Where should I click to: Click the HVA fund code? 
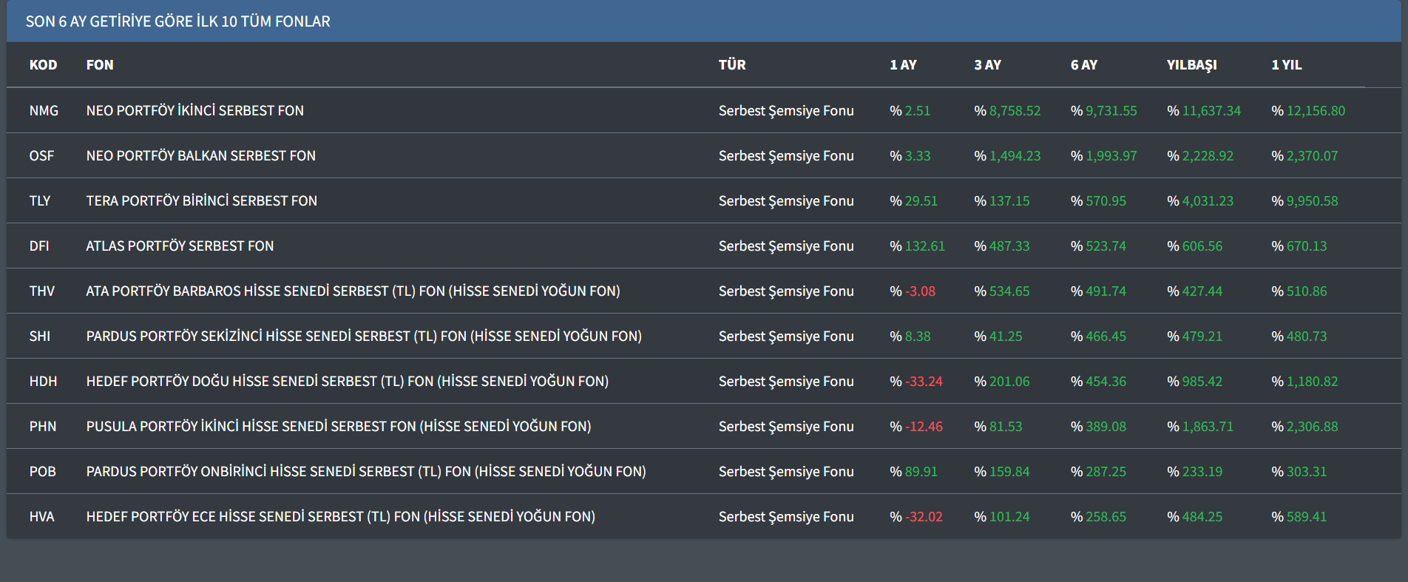(41, 517)
